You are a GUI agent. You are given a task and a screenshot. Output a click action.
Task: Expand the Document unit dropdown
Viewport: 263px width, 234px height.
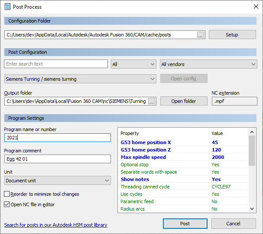tap(58, 180)
